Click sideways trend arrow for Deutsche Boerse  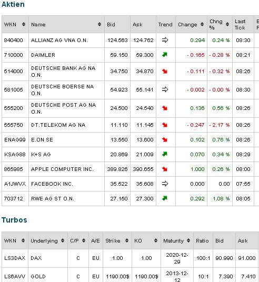click(165, 89)
